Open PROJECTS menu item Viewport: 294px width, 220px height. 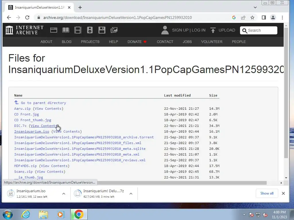coord(90,42)
